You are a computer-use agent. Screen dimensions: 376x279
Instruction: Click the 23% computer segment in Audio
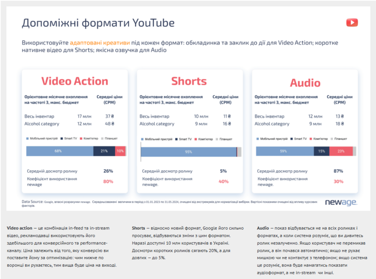(341, 151)
